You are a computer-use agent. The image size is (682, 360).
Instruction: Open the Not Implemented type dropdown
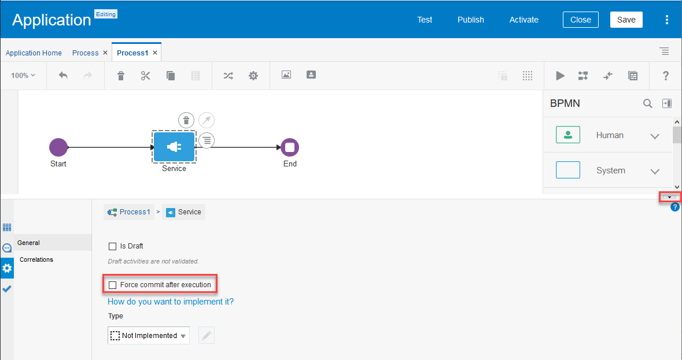pyautogui.click(x=148, y=336)
